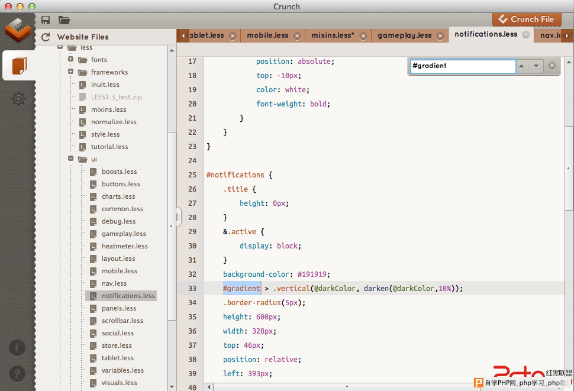
Task: Open tablet.less in file tree
Action: pos(118,358)
